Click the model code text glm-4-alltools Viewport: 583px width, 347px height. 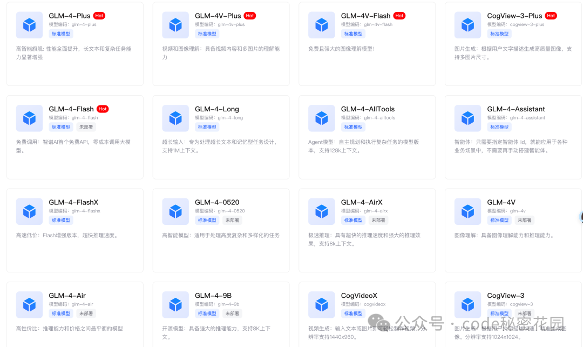[379, 118]
